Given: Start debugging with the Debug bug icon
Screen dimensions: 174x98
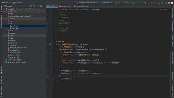Looking at the screenshot, I should [136, 3].
